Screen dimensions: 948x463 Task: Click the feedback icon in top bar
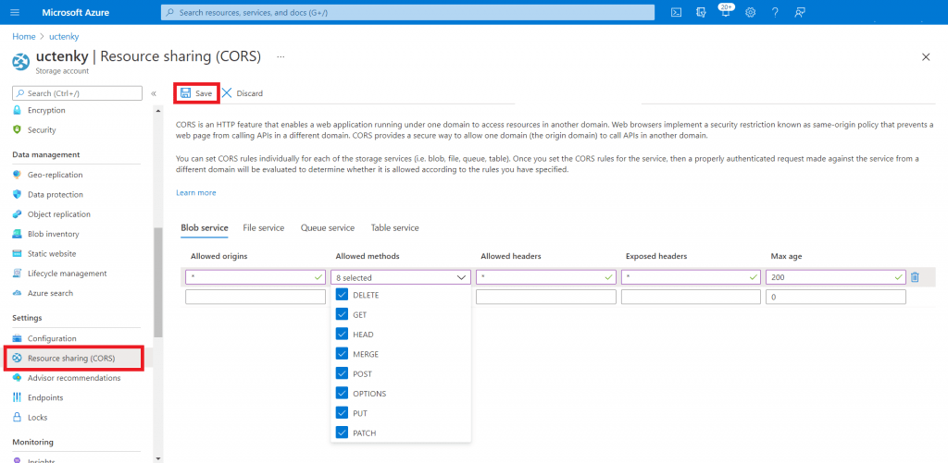800,12
